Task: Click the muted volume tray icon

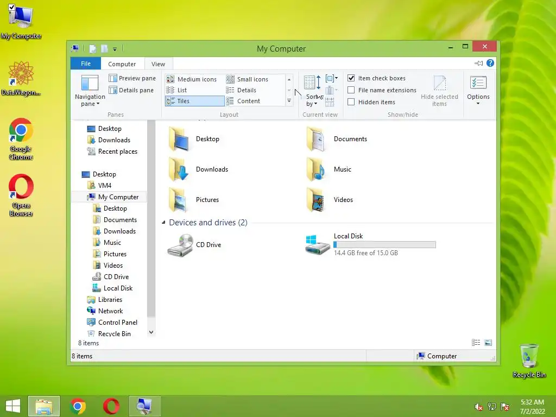Action: coord(479,407)
